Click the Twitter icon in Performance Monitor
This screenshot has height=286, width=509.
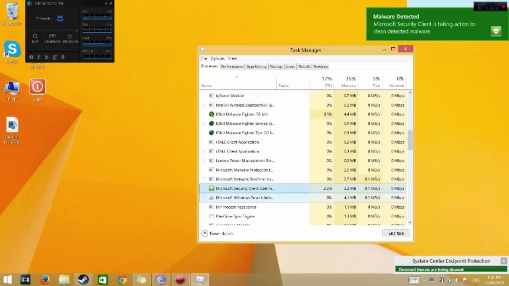pos(47,57)
